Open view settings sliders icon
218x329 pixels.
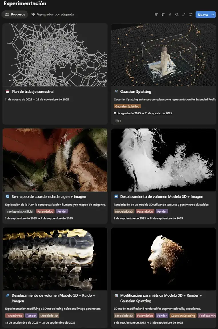click(191, 15)
